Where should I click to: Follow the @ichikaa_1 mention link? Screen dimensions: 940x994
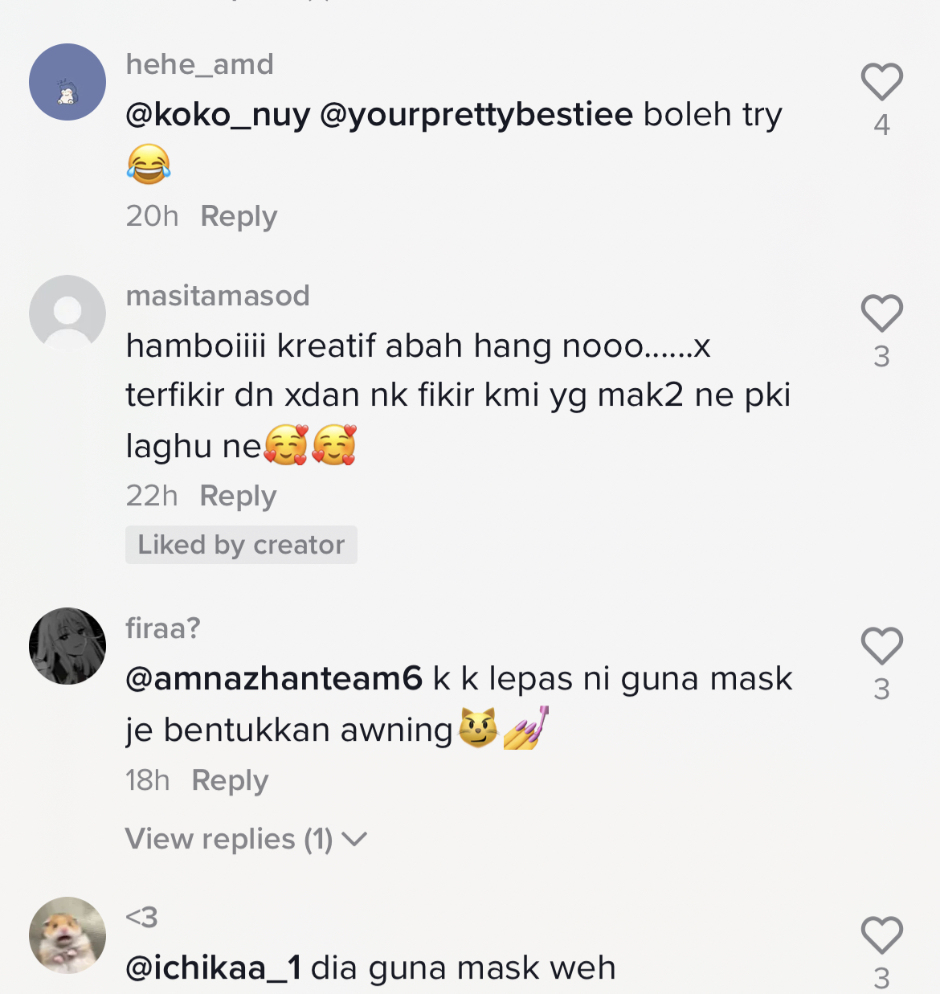(214, 968)
